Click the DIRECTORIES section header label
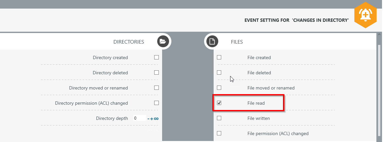The height and width of the screenshot is (142, 383). point(128,42)
